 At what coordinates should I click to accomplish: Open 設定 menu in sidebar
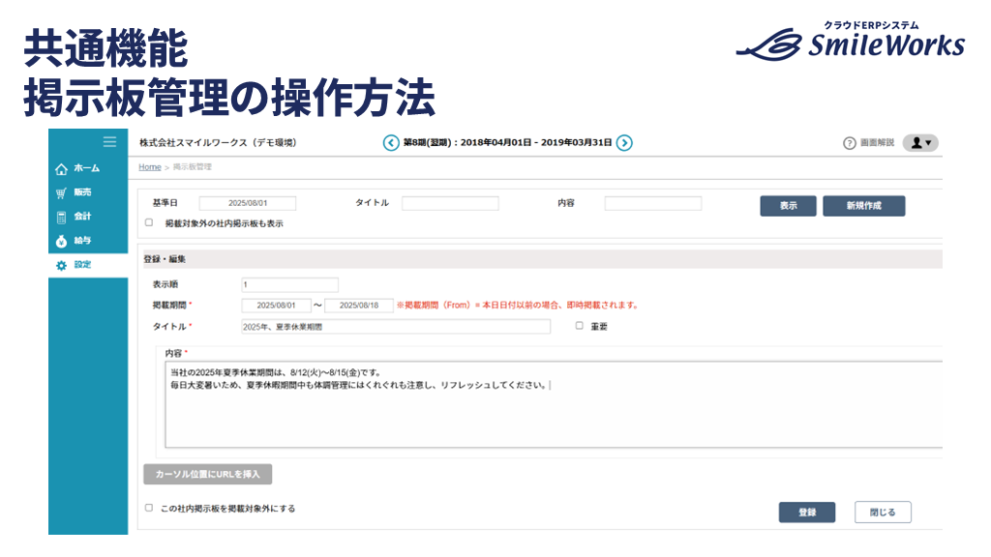(x=83, y=264)
